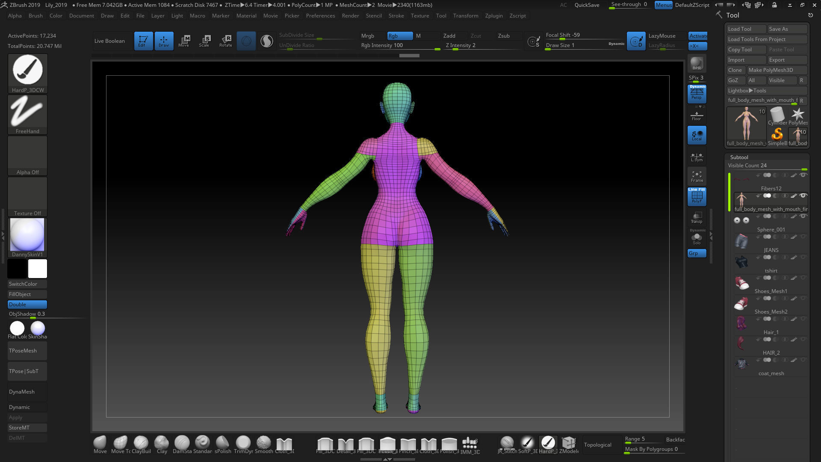Open the Zplugin menu
This screenshot has height=462, width=821.
pyautogui.click(x=494, y=15)
